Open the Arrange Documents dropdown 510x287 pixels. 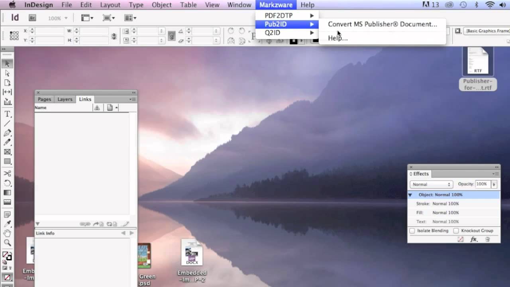click(x=130, y=18)
